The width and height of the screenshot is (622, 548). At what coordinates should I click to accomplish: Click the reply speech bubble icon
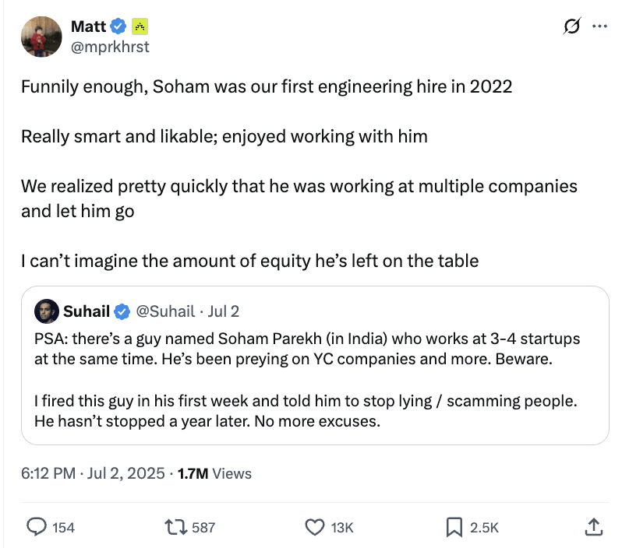tap(37, 527)
